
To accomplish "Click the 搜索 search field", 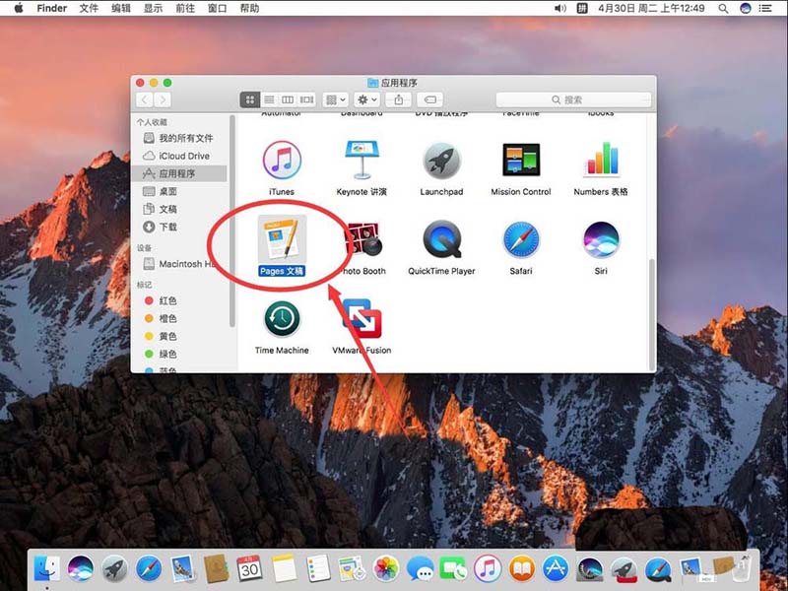I will (x=573, y=99).
